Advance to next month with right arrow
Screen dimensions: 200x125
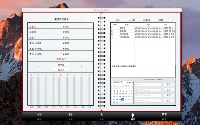tap(82, 70)
